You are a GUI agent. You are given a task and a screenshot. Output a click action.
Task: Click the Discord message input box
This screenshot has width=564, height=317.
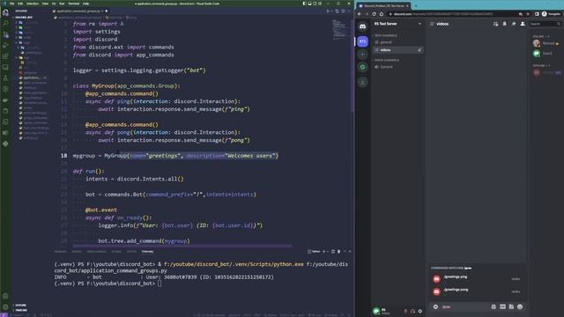[464, 306]
